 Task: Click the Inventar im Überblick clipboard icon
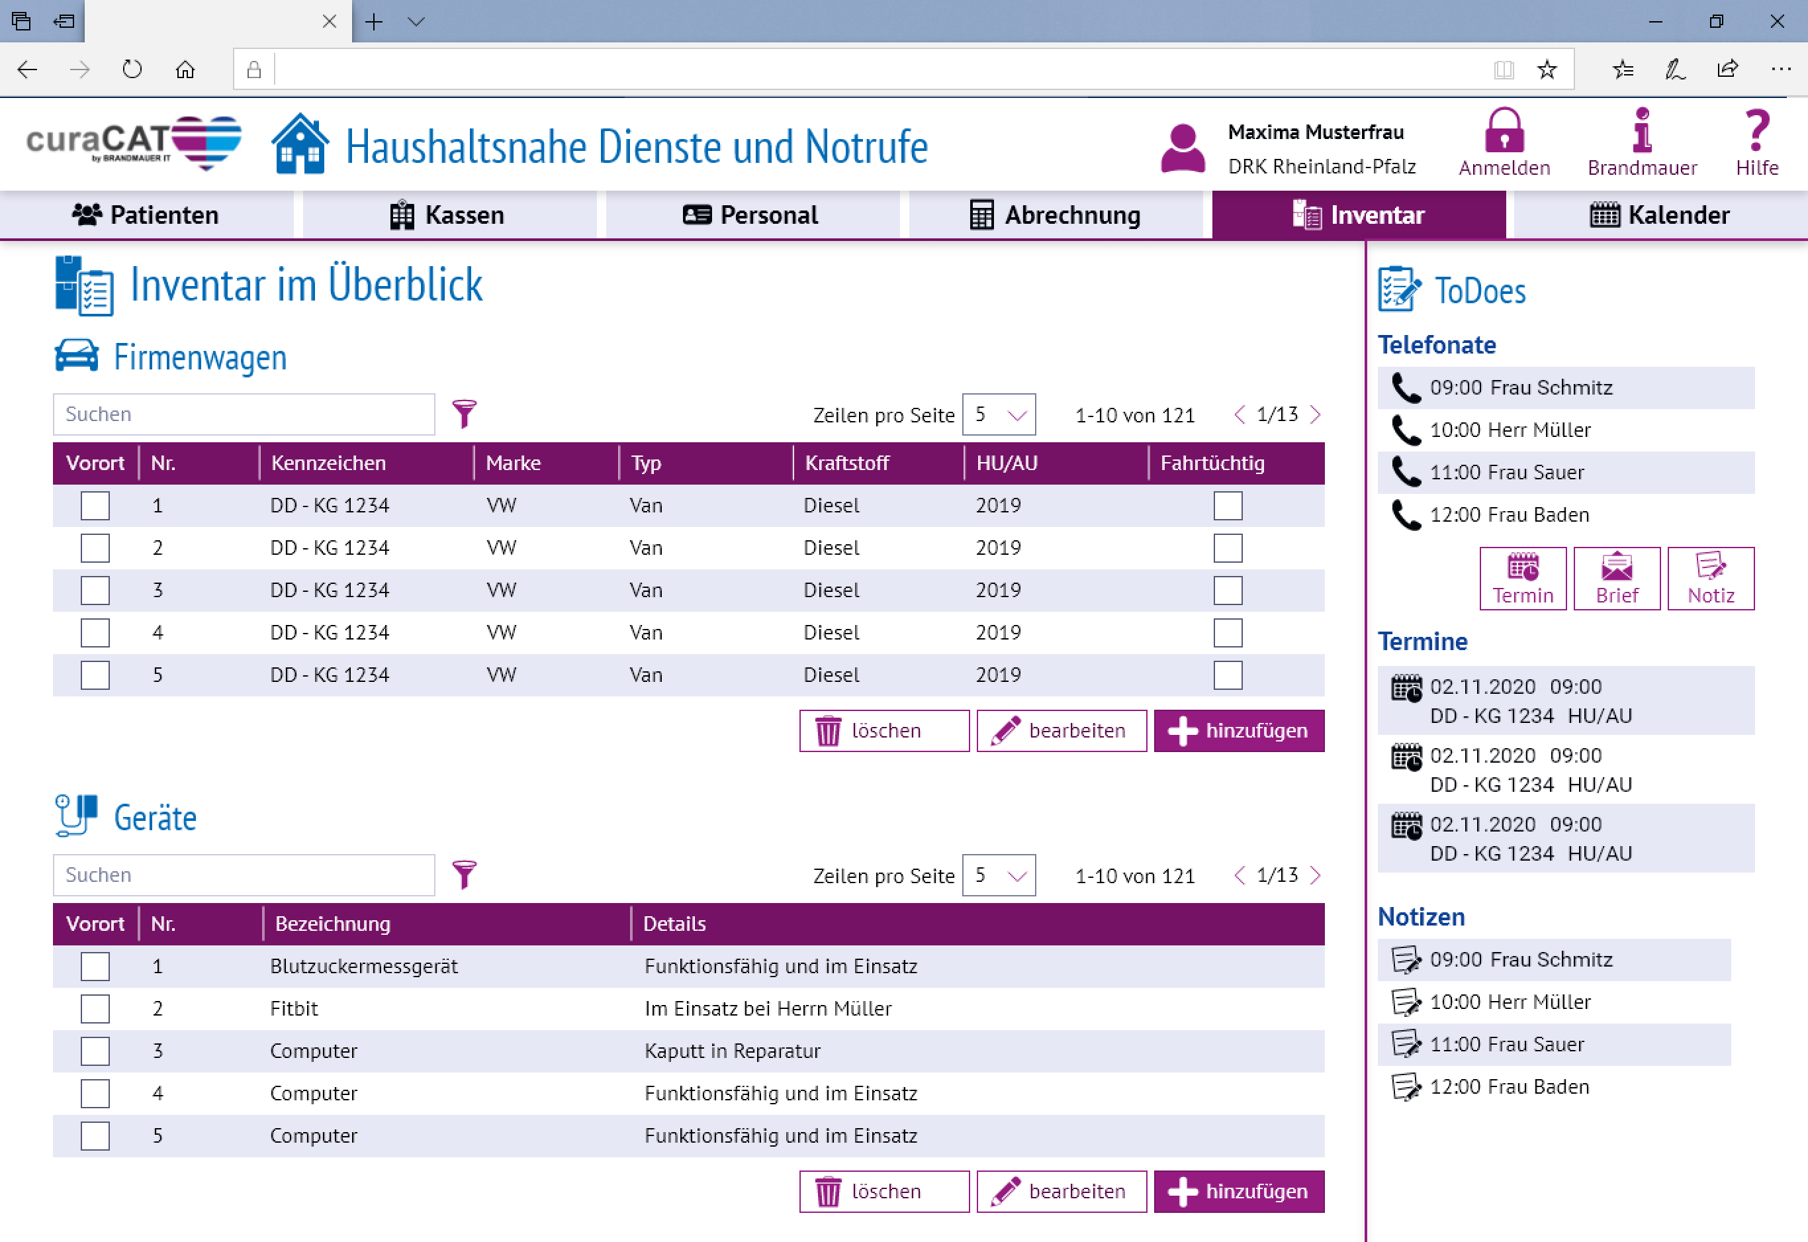click(84, 285)
